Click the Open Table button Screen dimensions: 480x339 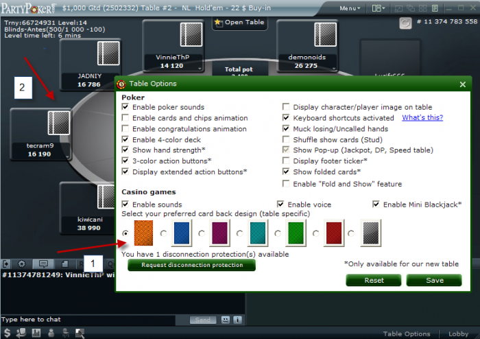[x=240, y=23]
